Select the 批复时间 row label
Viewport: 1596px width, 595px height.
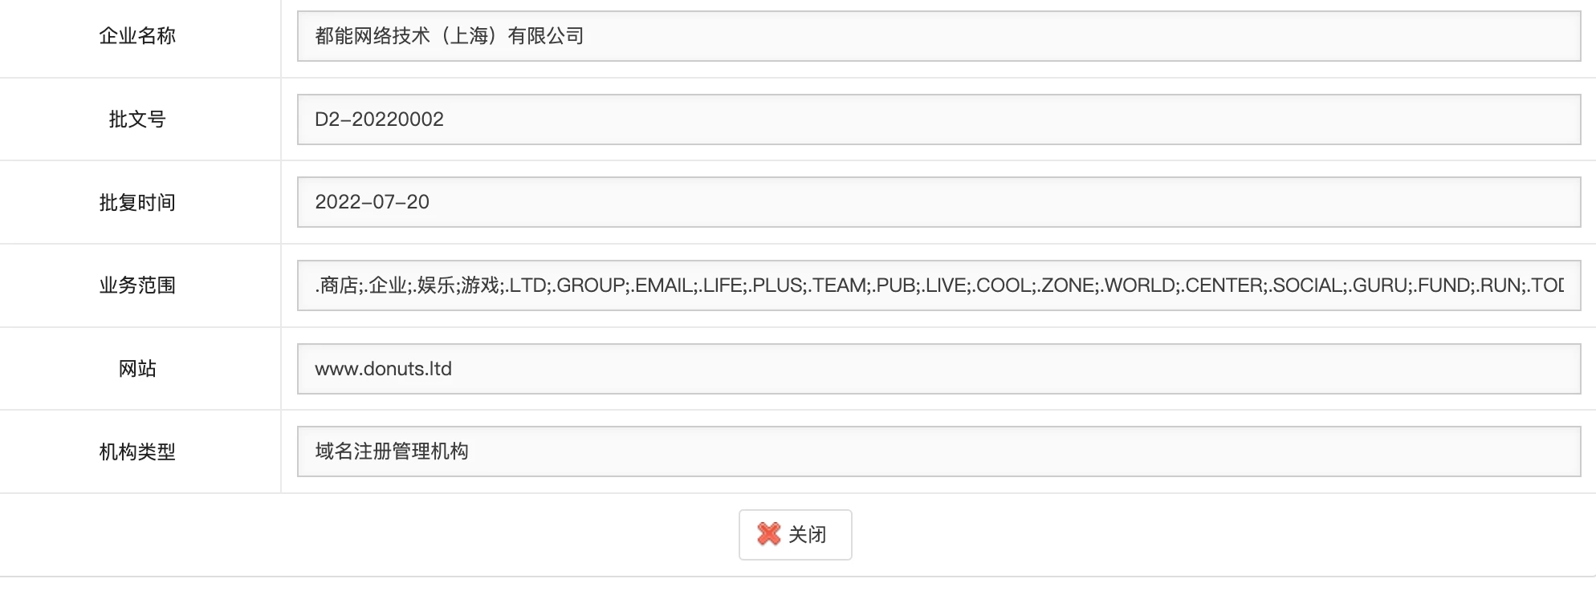(137, 202)
